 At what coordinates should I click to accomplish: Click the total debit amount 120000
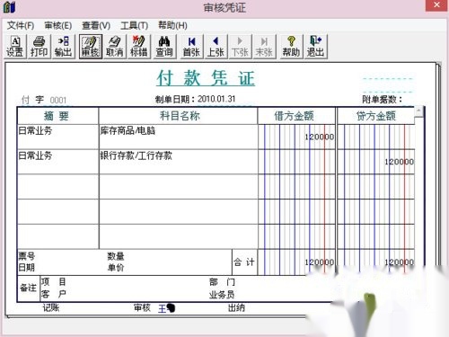320,262
